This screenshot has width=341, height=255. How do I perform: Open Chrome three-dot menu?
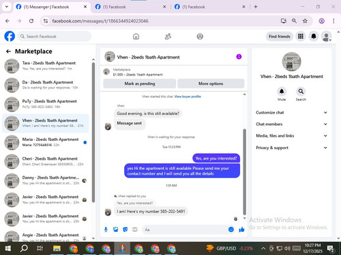(333, 21)
